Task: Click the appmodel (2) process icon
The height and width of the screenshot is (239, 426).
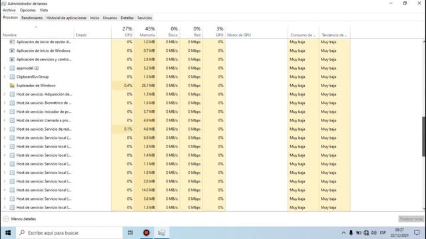Action: pos(12,68)
